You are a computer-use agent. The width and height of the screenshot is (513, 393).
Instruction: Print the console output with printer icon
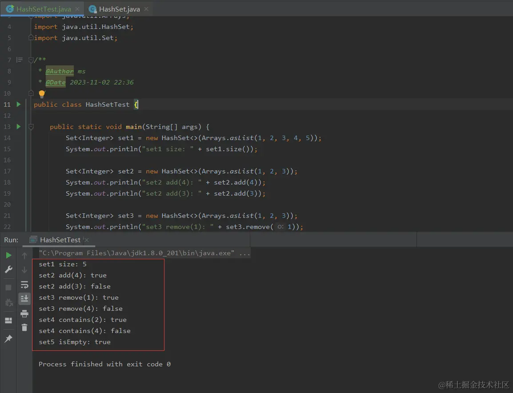24,314
